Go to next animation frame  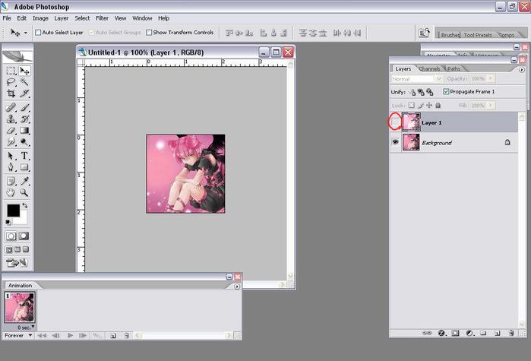click(82, 335)
